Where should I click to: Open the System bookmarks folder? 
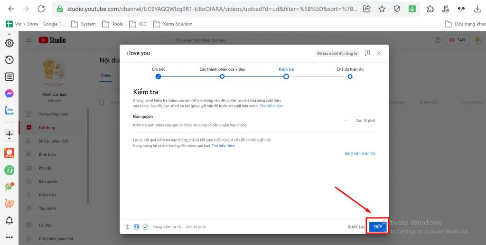point(83,24)
